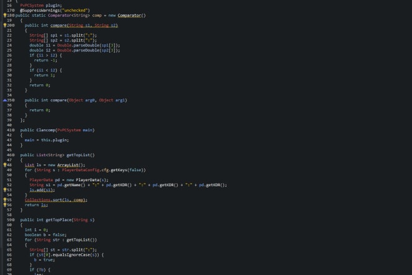Click the statement "if (i1 < i2) {"
The height and width of the screenshot is (275, 412).
pyautogui.click(x=46, y=70)
